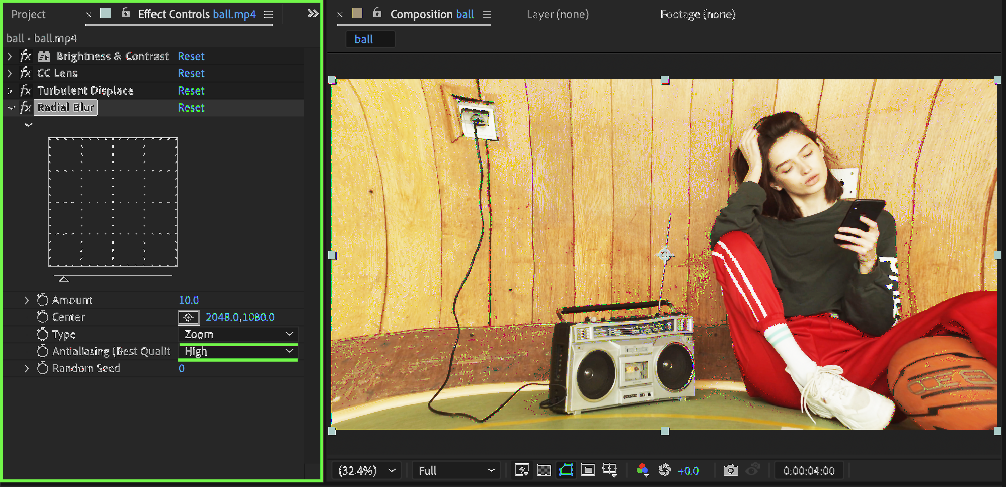Collapse the Radial Blur effect

coord(11,108)
